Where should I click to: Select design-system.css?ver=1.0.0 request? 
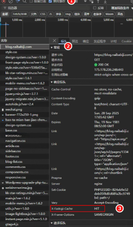(x=24, y=57)
